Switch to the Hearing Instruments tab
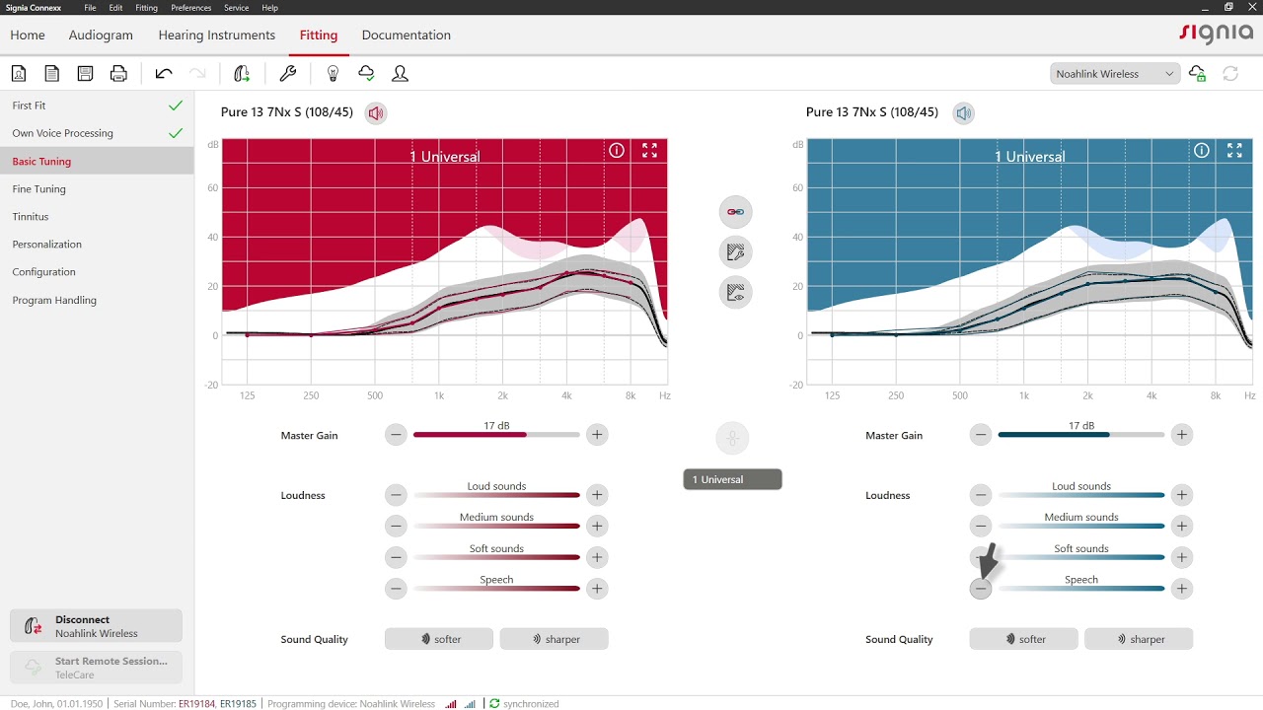This screenshot has width=1263, height=710. click(217, 35)
